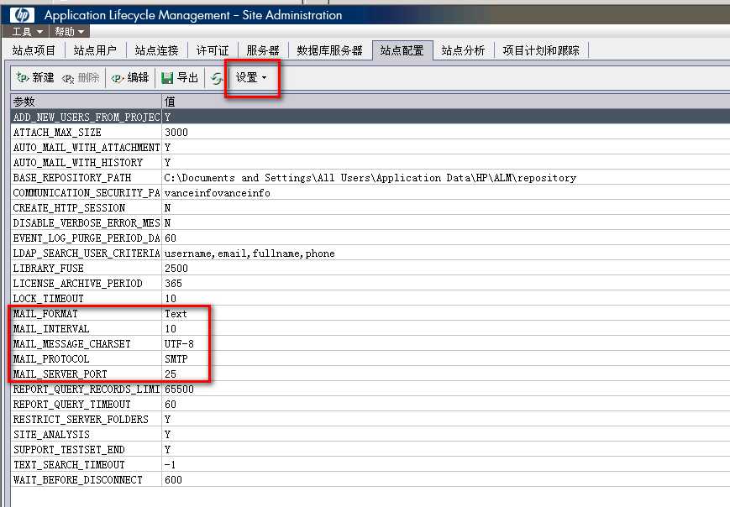
Task: Click the 导出 (Export) save icon
Action: (x=166, y=78)
